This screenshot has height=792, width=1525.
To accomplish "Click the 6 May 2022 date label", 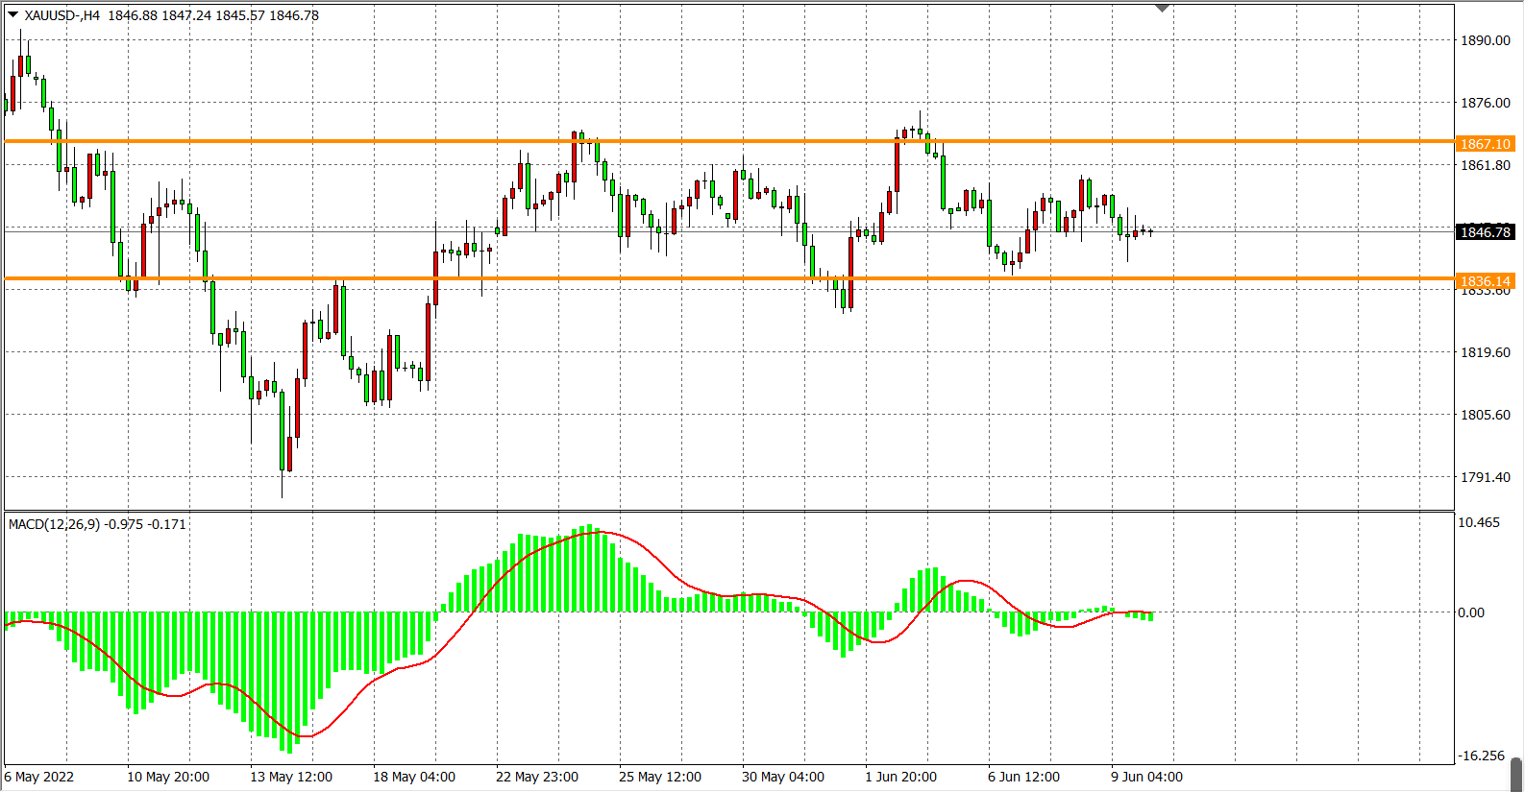I will [39, 777].
